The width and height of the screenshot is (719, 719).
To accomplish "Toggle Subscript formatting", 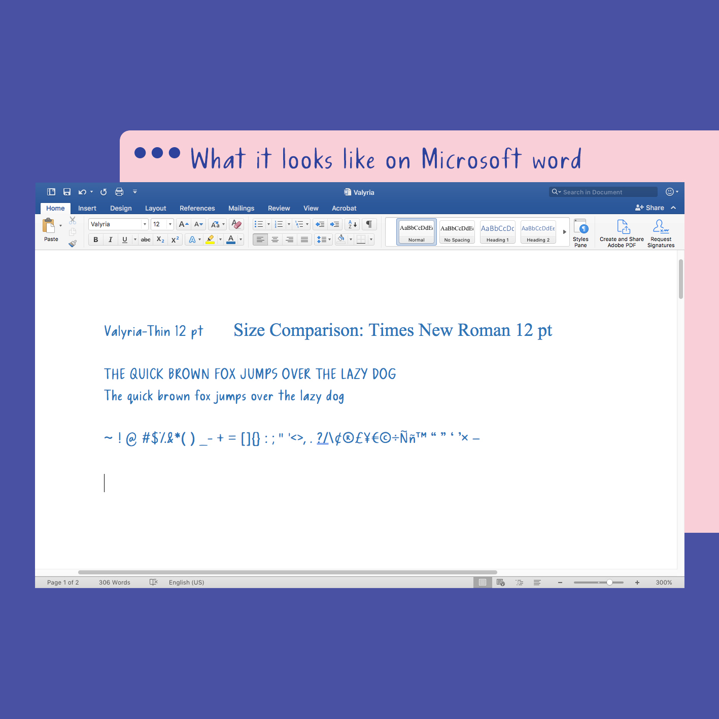I will [x=160, y=239].
